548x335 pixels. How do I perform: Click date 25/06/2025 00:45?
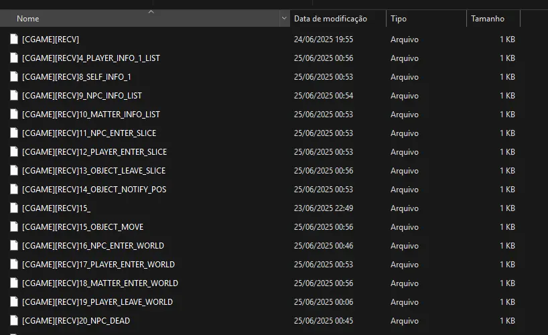pos(324,321)
